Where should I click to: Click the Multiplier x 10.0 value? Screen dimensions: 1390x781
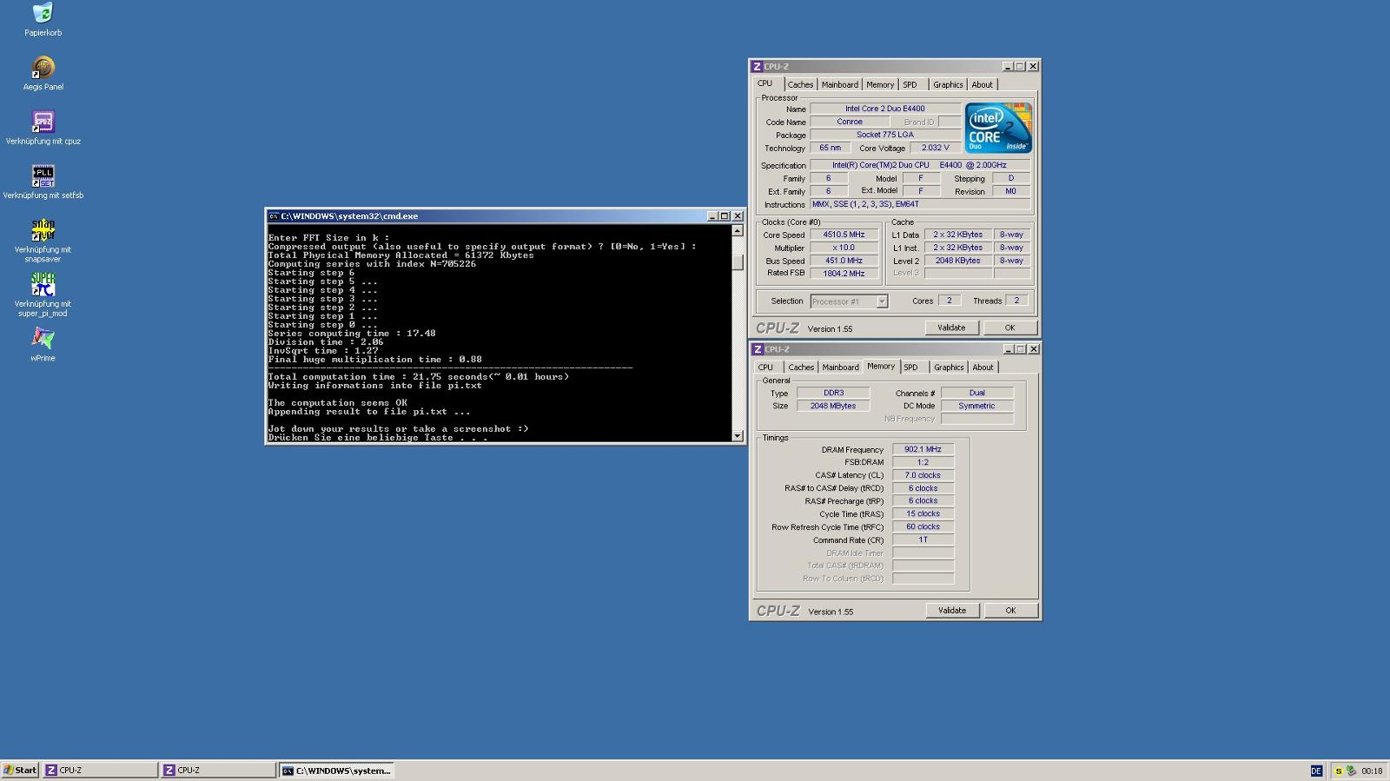coord(844,248)
